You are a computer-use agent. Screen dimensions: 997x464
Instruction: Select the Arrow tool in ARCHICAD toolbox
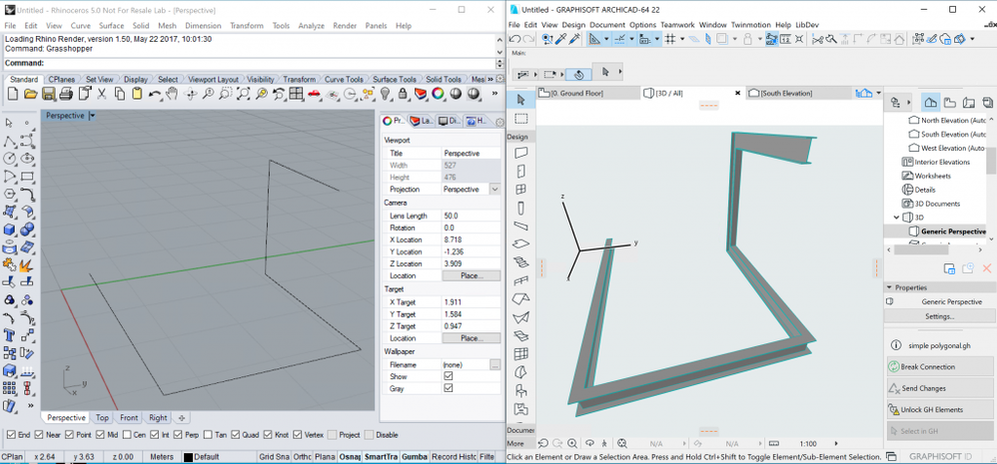[x=520, y=100]
